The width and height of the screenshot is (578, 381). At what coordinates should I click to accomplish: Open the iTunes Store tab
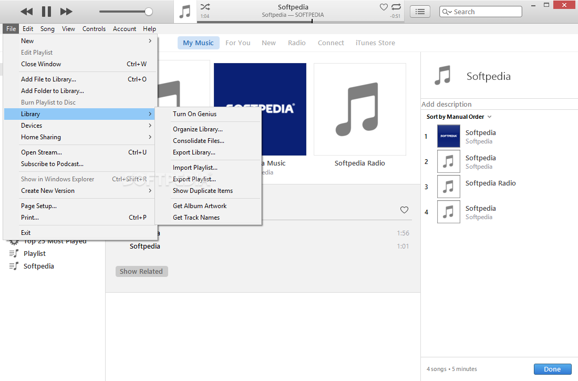(x=375, y=43)
